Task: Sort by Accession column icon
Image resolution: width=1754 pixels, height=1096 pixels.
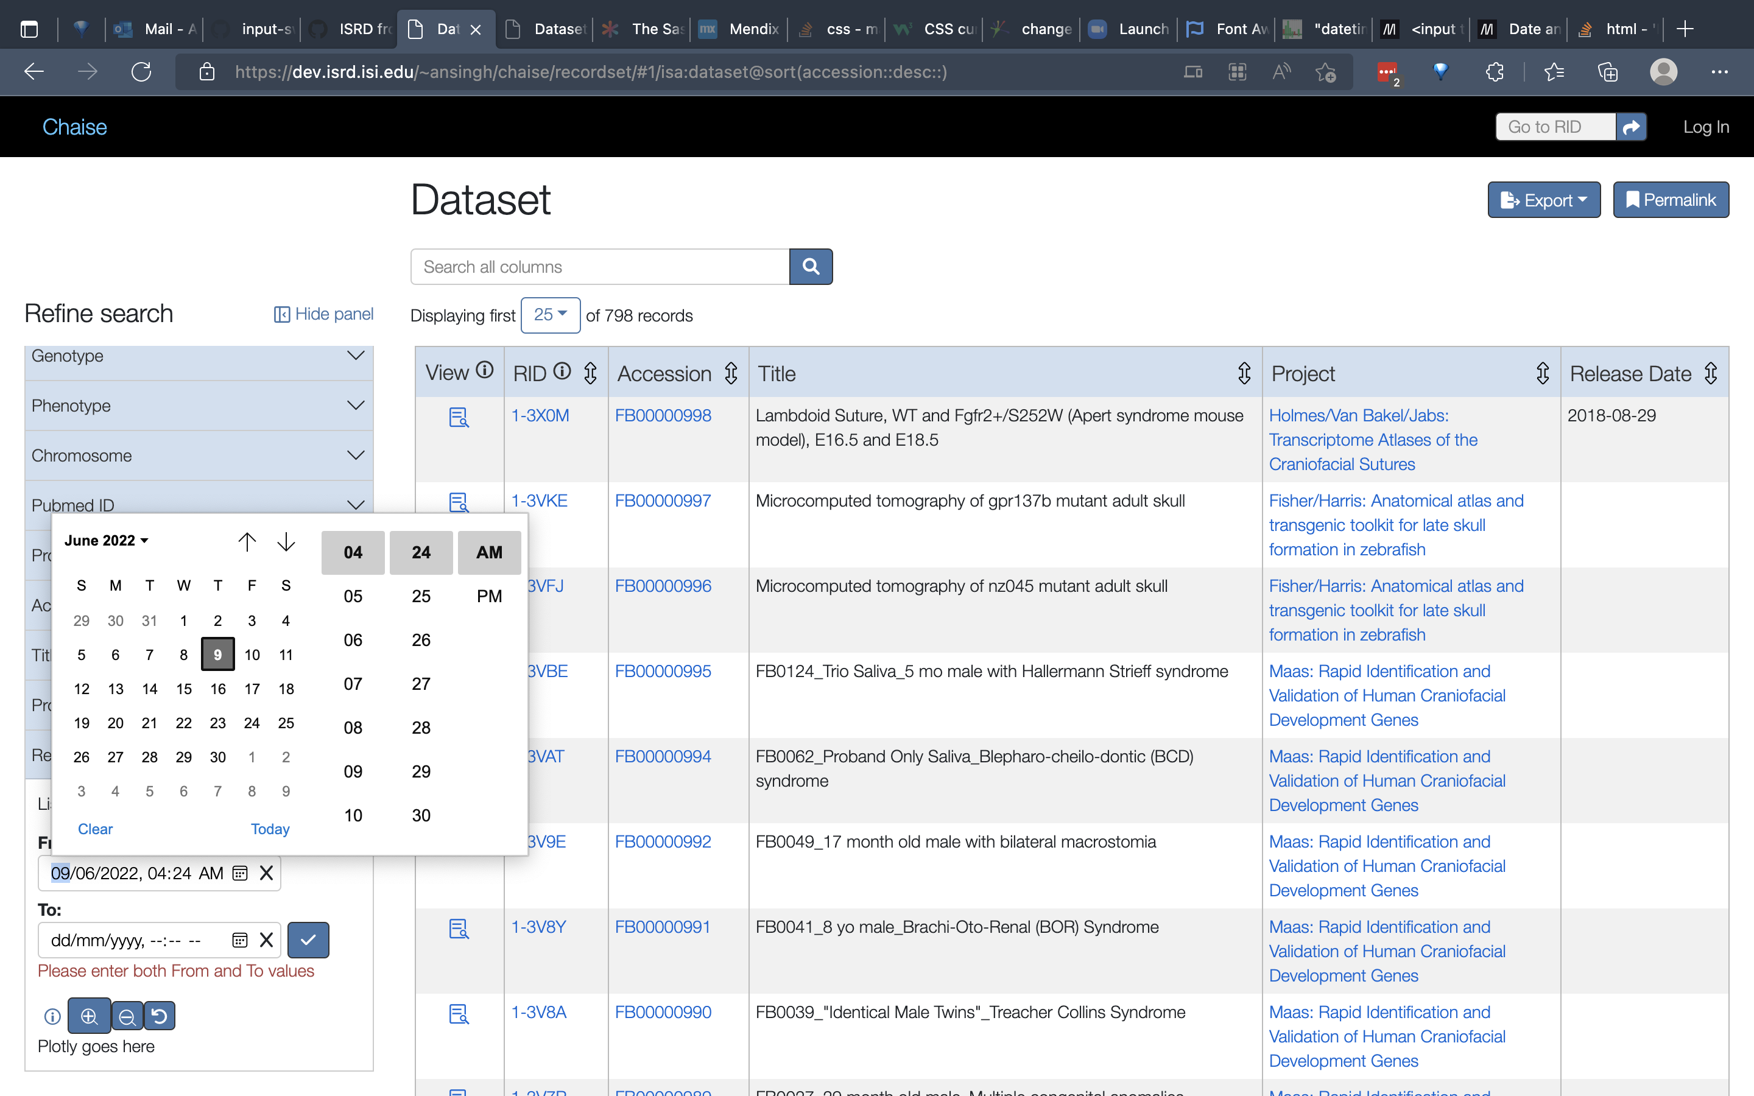Action: tap(731, 373)
